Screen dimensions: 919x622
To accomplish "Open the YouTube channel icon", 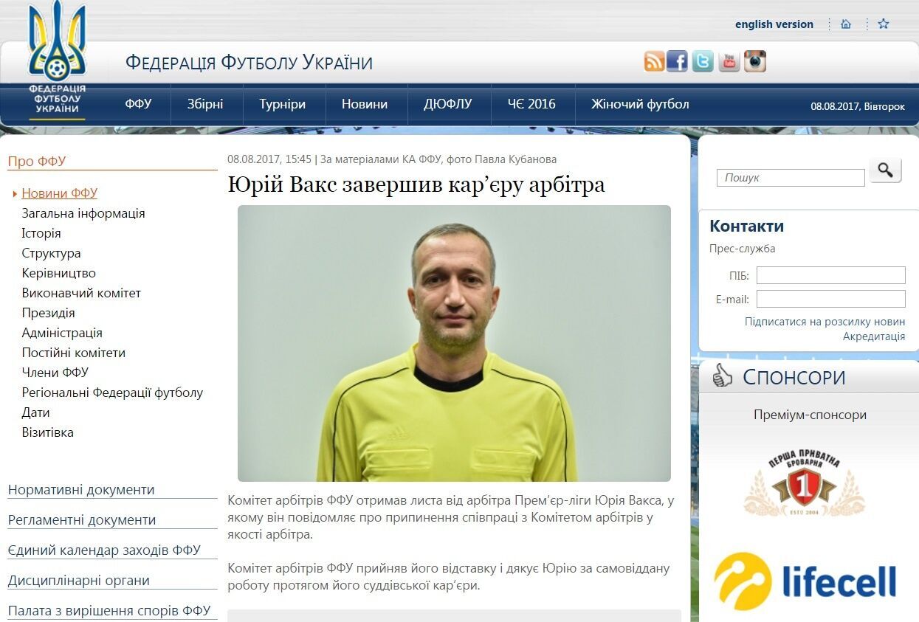I will (729, 61).
